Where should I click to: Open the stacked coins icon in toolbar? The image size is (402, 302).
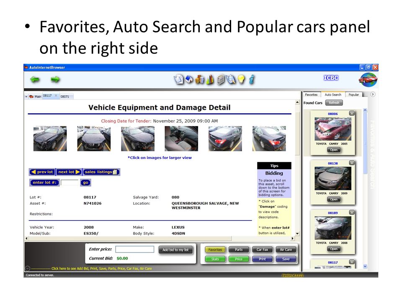pyautogui.click(x=200, y=80)
